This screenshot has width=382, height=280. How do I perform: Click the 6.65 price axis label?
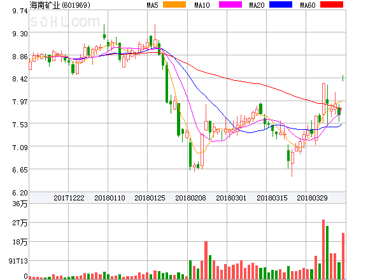click(20, 170)
